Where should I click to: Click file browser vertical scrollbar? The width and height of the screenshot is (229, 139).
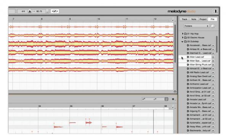(x=216, y=44)
